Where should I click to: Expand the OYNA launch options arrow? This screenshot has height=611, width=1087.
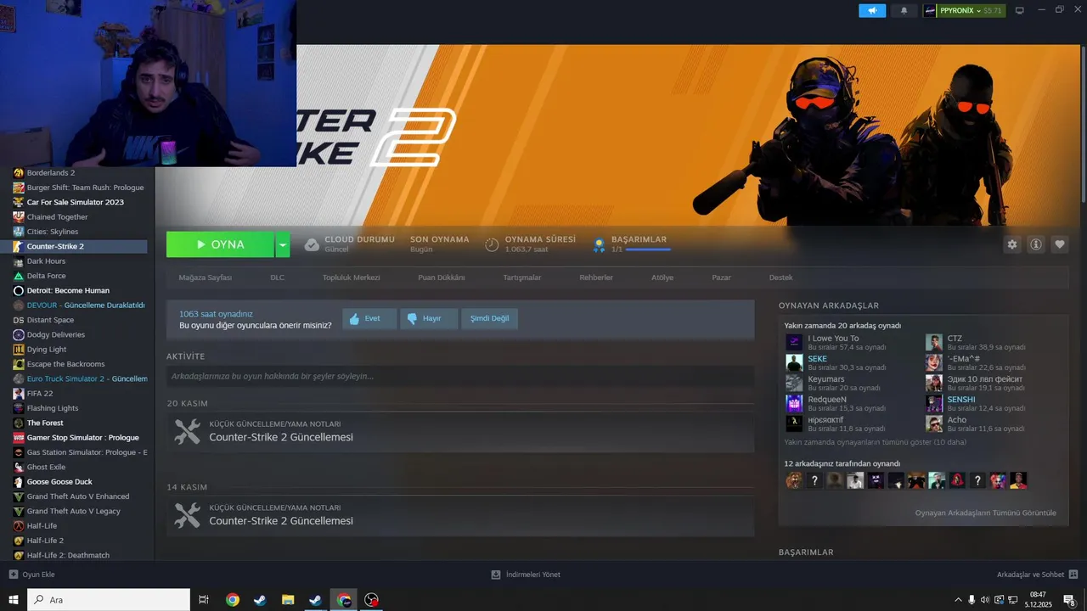[x=283, y=244]
